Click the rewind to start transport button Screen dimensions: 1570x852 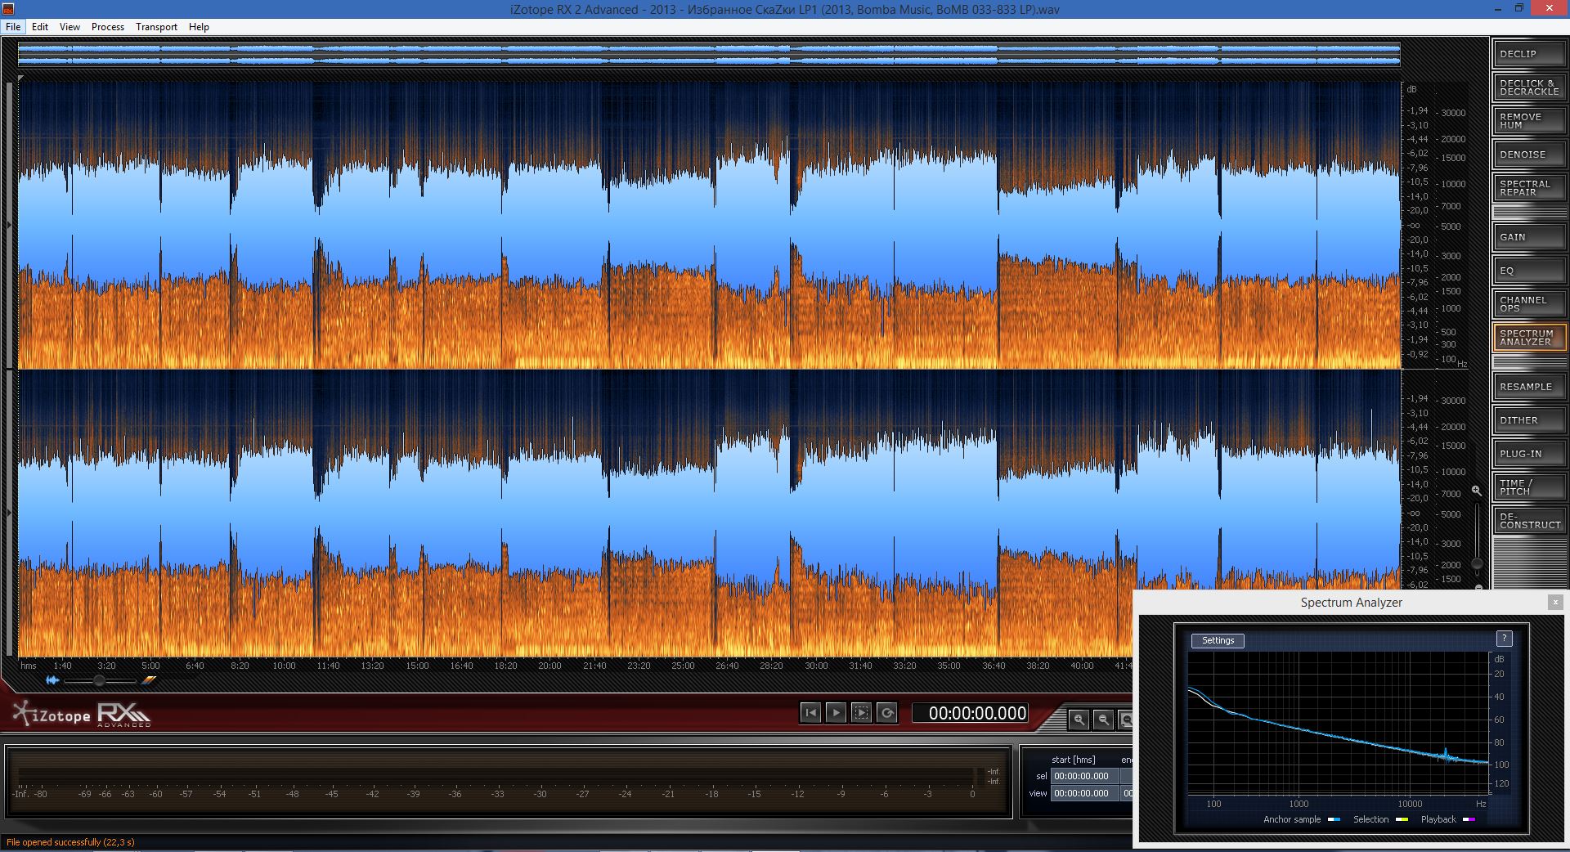click(x=810, y=713)
